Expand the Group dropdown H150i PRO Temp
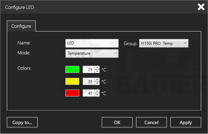Viewport: 208px width, 134px height. click(x=164, y=43)
